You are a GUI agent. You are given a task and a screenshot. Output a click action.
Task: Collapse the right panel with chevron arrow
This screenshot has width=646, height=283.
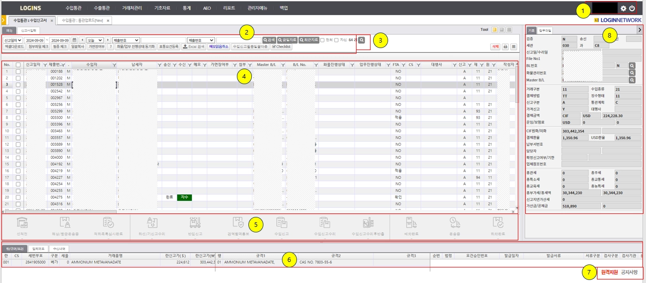[x=639, y=31]
